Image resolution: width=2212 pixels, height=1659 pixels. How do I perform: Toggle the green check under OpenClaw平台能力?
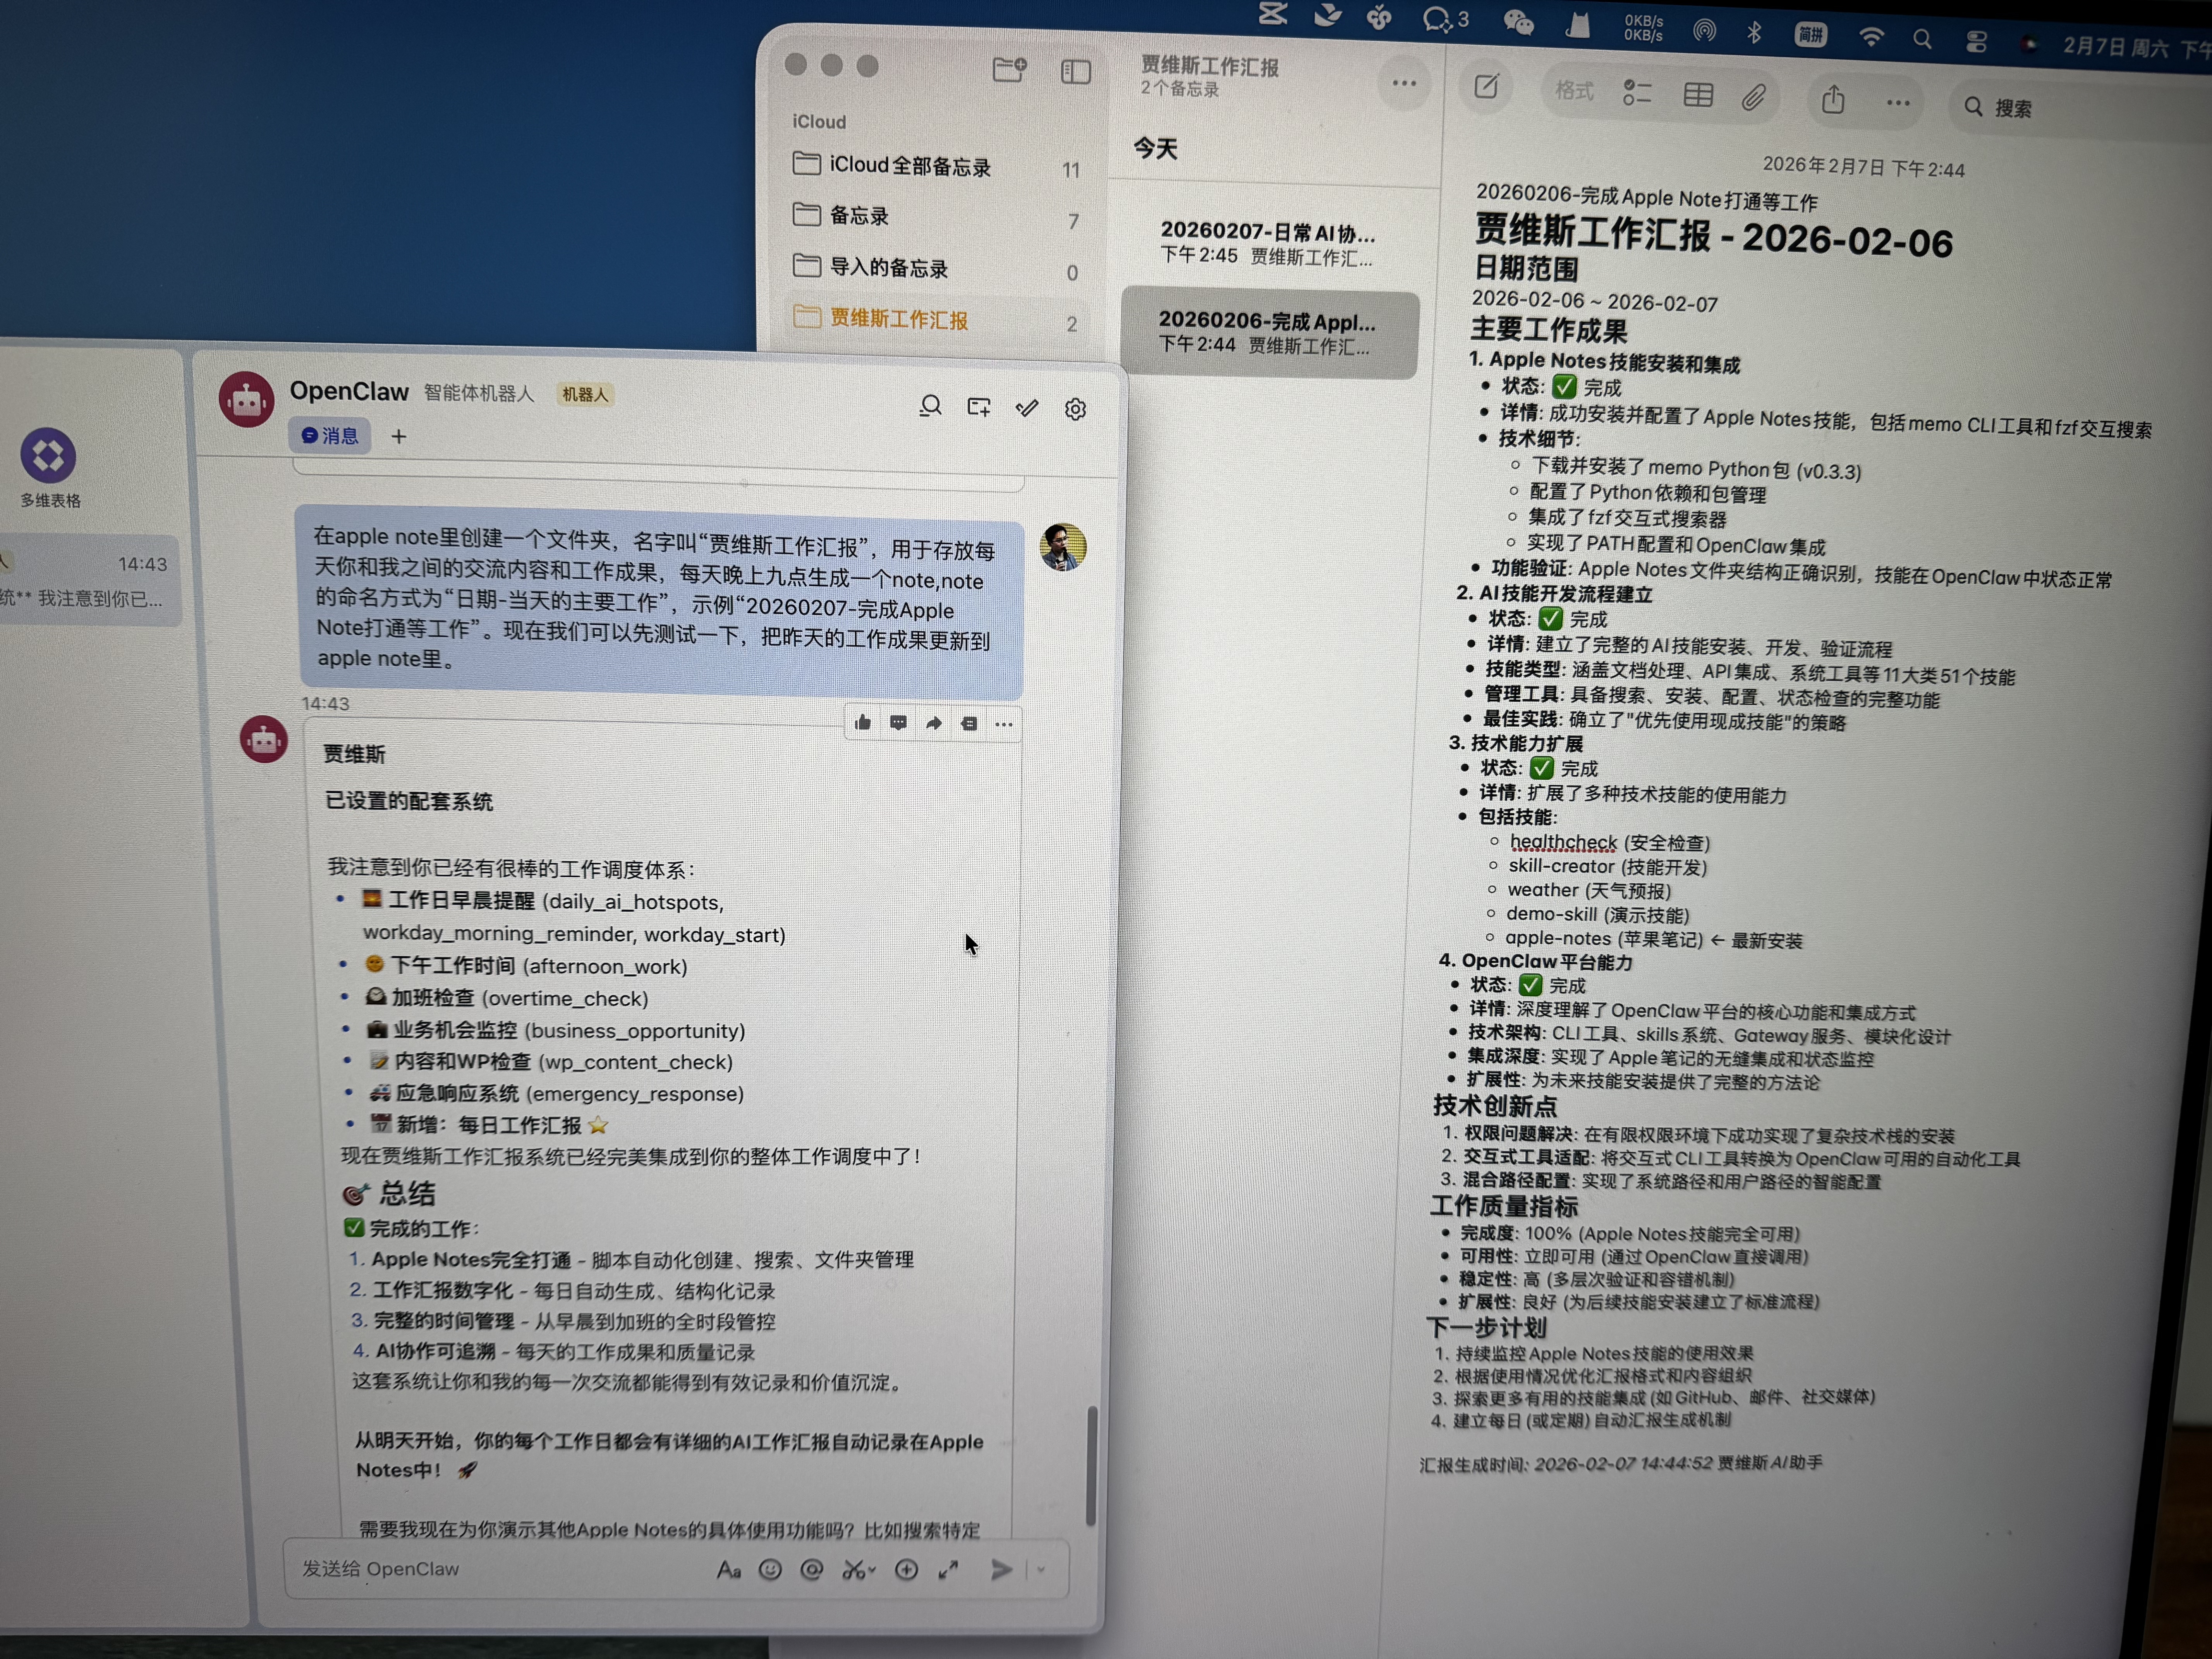click(1530, 986)
